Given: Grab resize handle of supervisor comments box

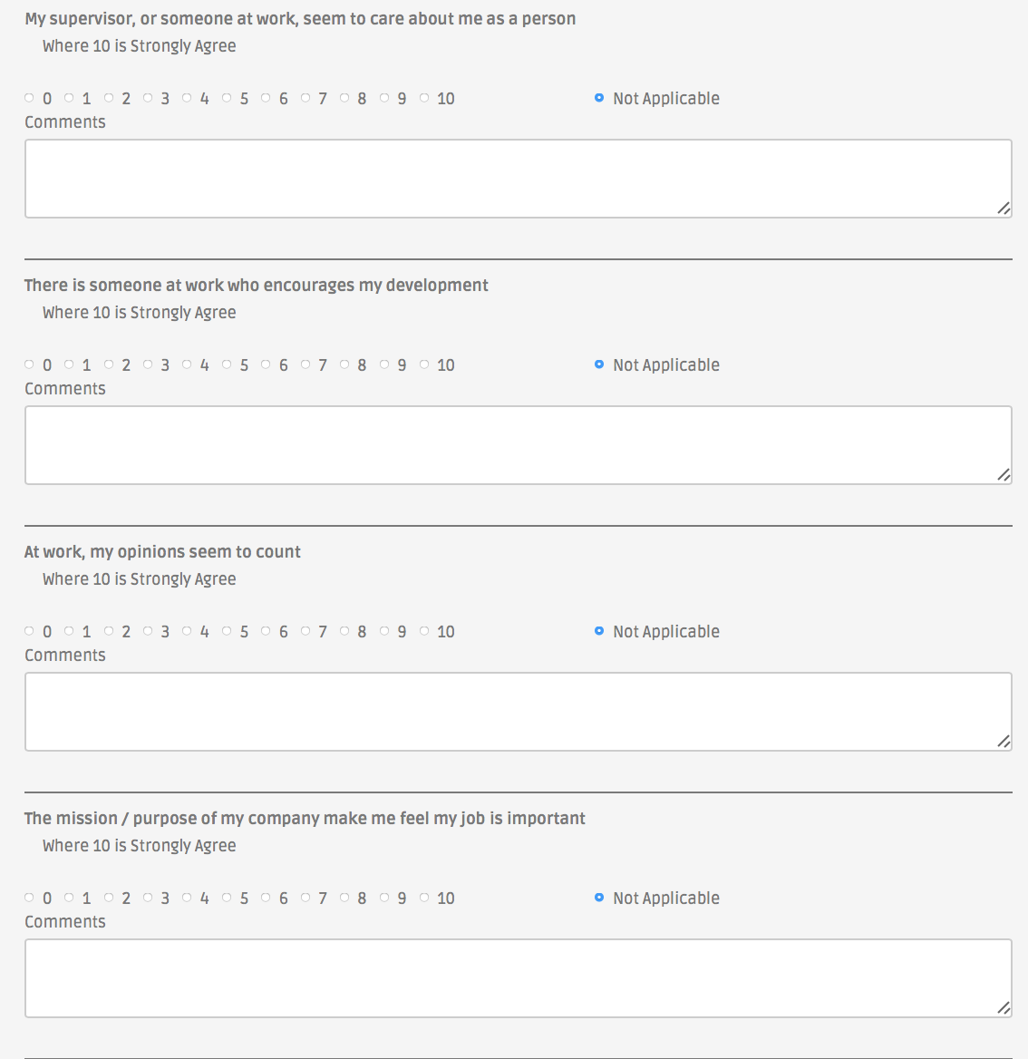Looking at the screenshot, I should [x=1004, y=209].
